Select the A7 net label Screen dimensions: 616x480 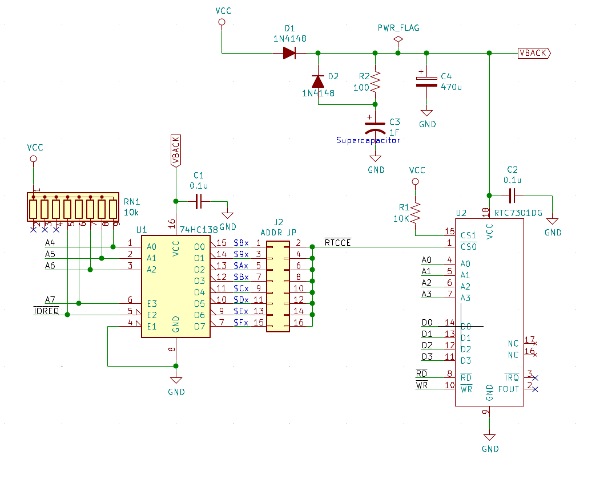(x=50, y=299)
